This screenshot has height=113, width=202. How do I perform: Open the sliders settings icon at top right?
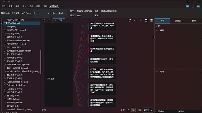(x=193, y=6)
